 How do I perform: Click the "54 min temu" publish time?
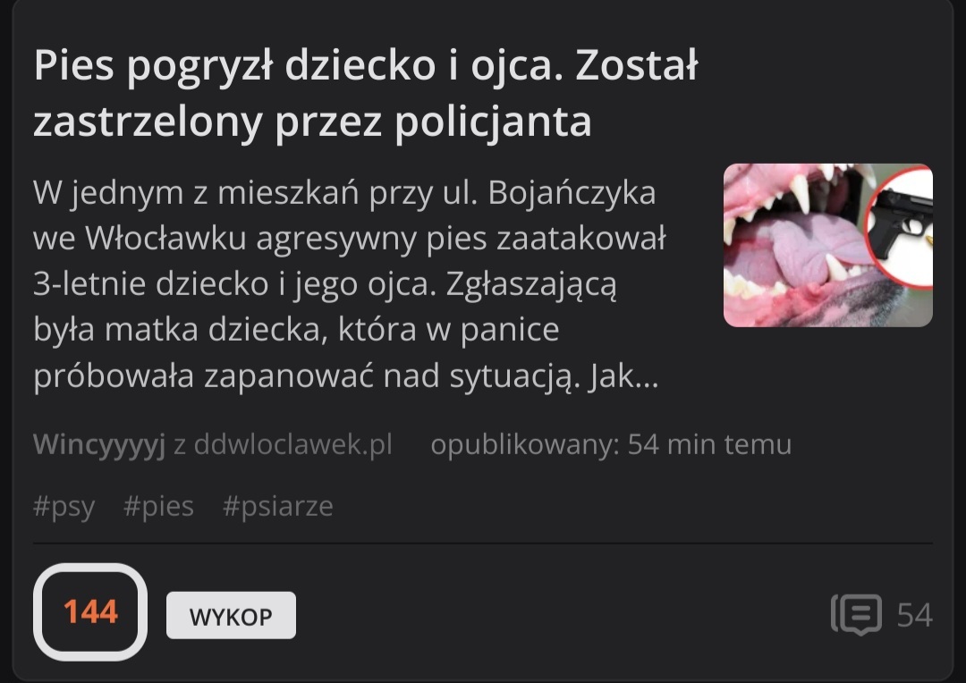pyautogui.click(x=709, y=444)
